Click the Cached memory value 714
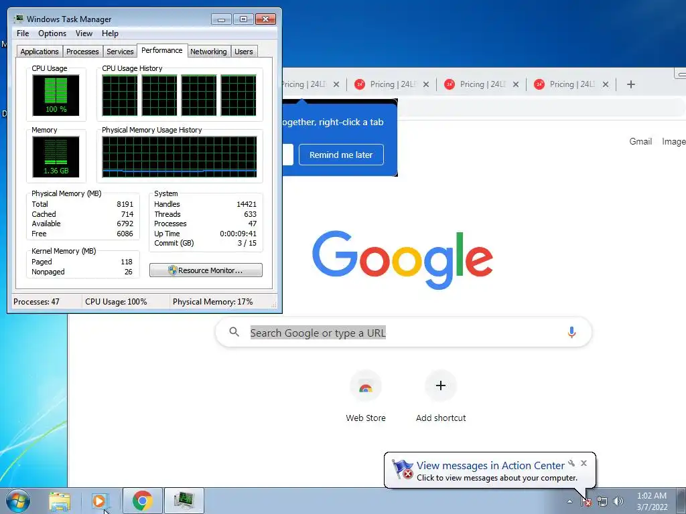This screenshot has height=514, width=686. coord(127,214)
